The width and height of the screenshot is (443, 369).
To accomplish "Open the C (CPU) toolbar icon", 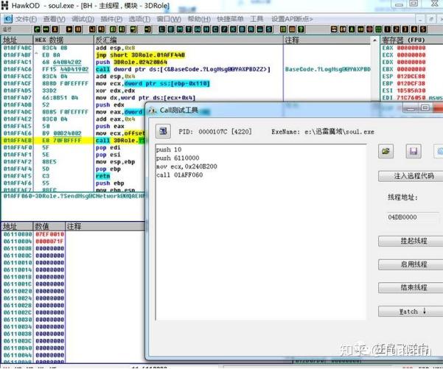I will [x=215, y=29].
